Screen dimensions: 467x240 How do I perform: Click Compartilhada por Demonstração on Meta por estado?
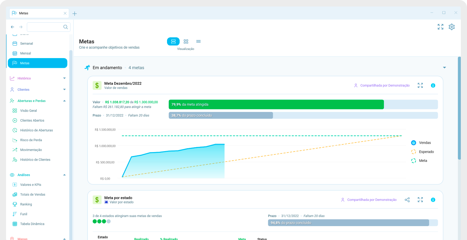(x=369, y=200)
